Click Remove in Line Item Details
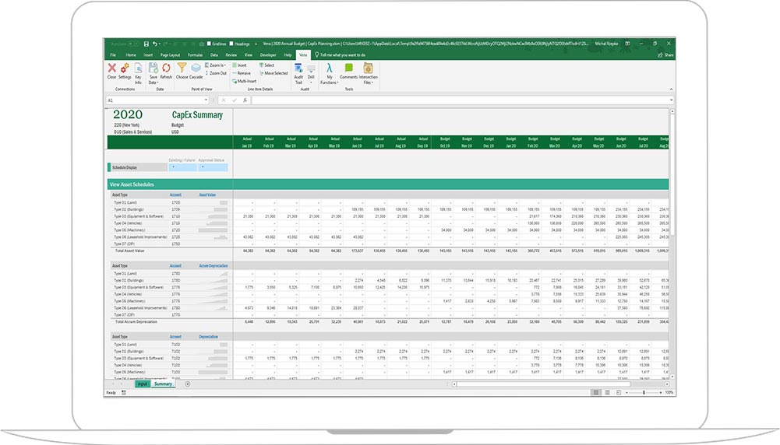Viewport: 780px width, 445px height. (242, 73)
